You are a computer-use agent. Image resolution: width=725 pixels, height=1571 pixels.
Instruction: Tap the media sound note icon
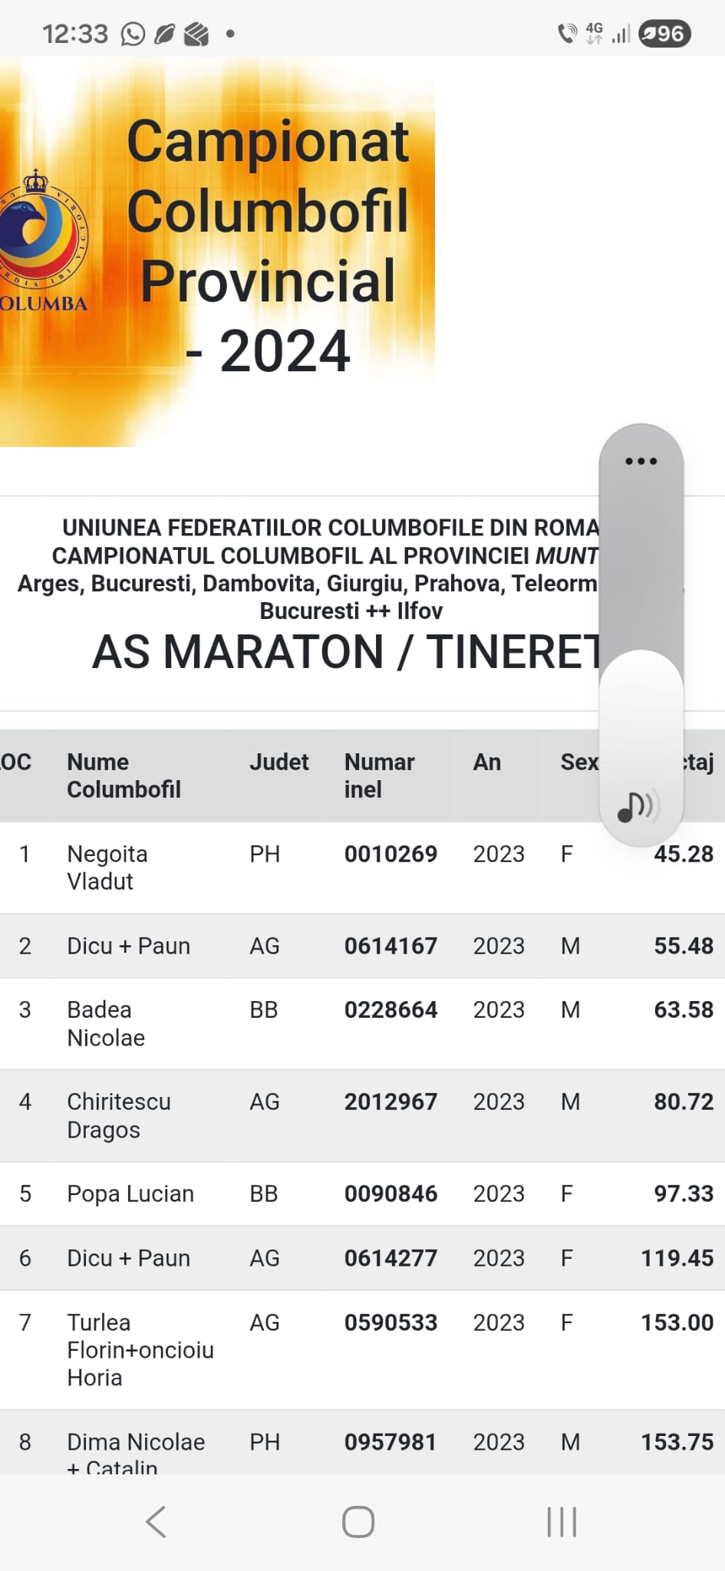[x=639, y=805]
